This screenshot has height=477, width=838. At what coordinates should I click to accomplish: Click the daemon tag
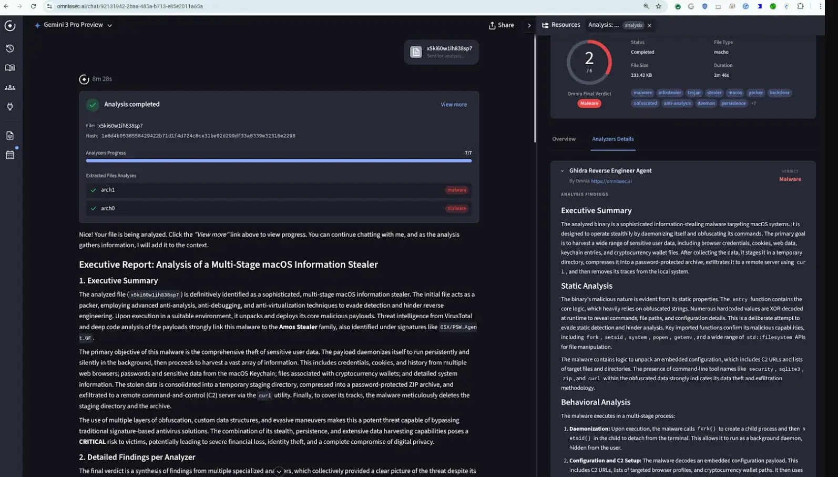click(x=706, y=104)
